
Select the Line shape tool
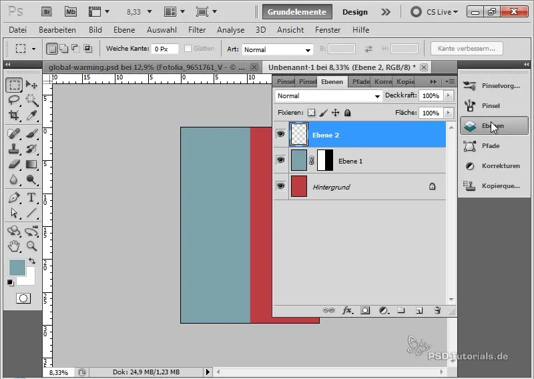(x=31, y=213)
